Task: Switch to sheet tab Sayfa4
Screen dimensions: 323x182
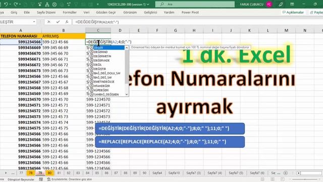Action: pyautogui.click(x=157, y=173)
